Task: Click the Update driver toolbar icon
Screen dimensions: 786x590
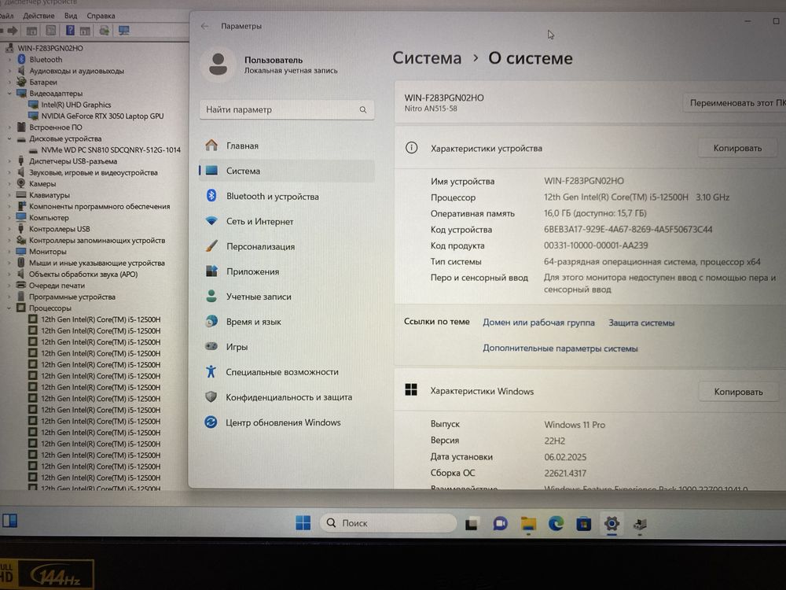Action: (x=105, y=31)
